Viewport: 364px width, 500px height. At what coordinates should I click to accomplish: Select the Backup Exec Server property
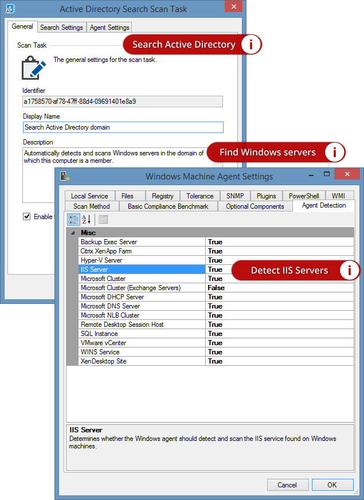(142, 242)
